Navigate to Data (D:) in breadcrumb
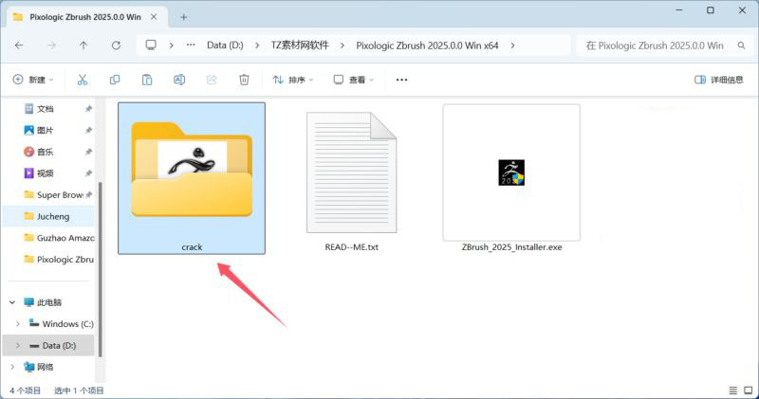This screenshot has width=759, height=399. coord(225,45)
